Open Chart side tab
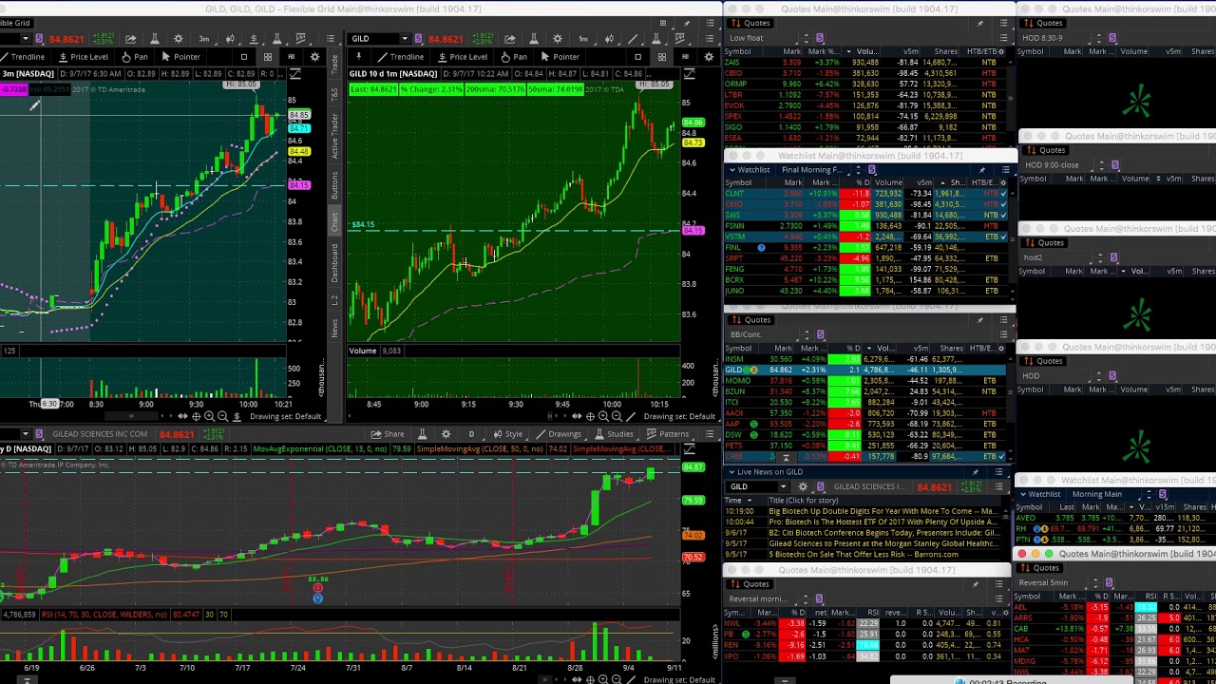1216x684 pixels. (334, 222)
